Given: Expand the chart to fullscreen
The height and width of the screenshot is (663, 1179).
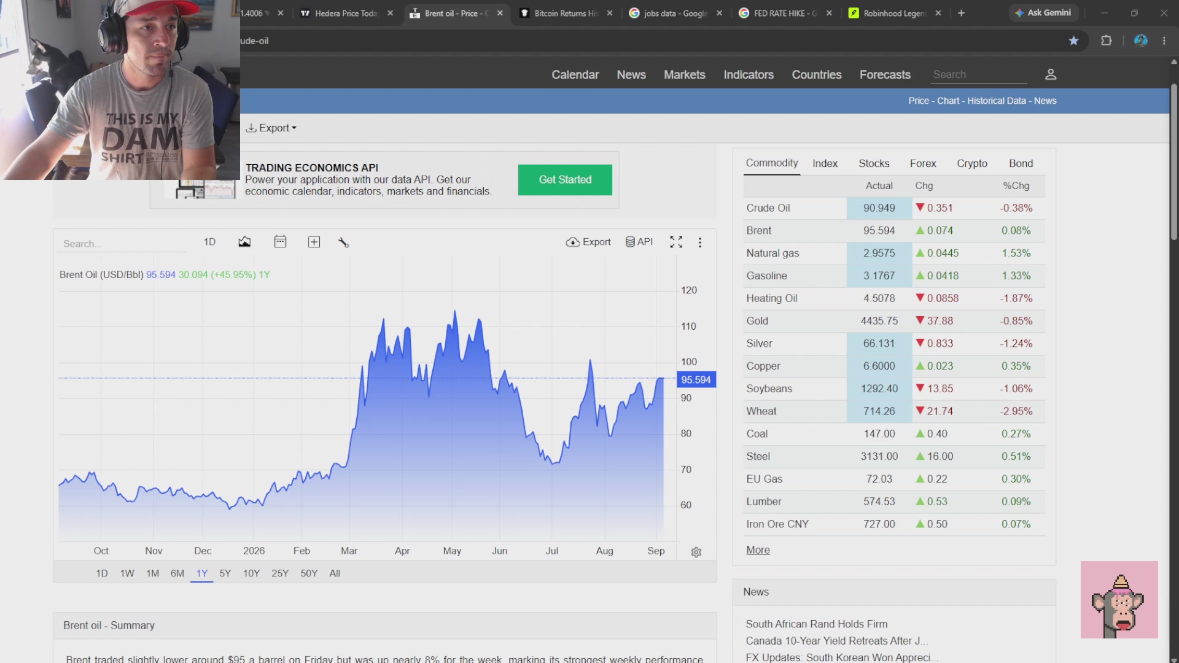Looking at the screenshot, I should [676, 242].
